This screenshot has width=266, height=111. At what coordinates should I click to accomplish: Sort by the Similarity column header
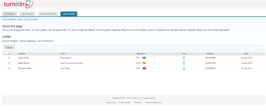141,54
